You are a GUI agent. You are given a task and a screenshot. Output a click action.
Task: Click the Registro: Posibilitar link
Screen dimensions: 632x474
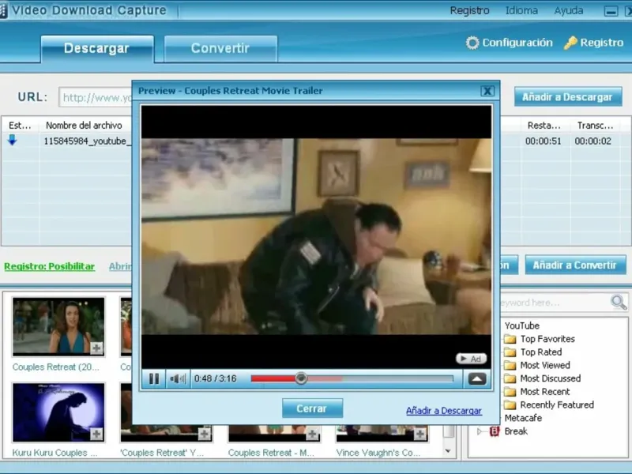point(50,266)
